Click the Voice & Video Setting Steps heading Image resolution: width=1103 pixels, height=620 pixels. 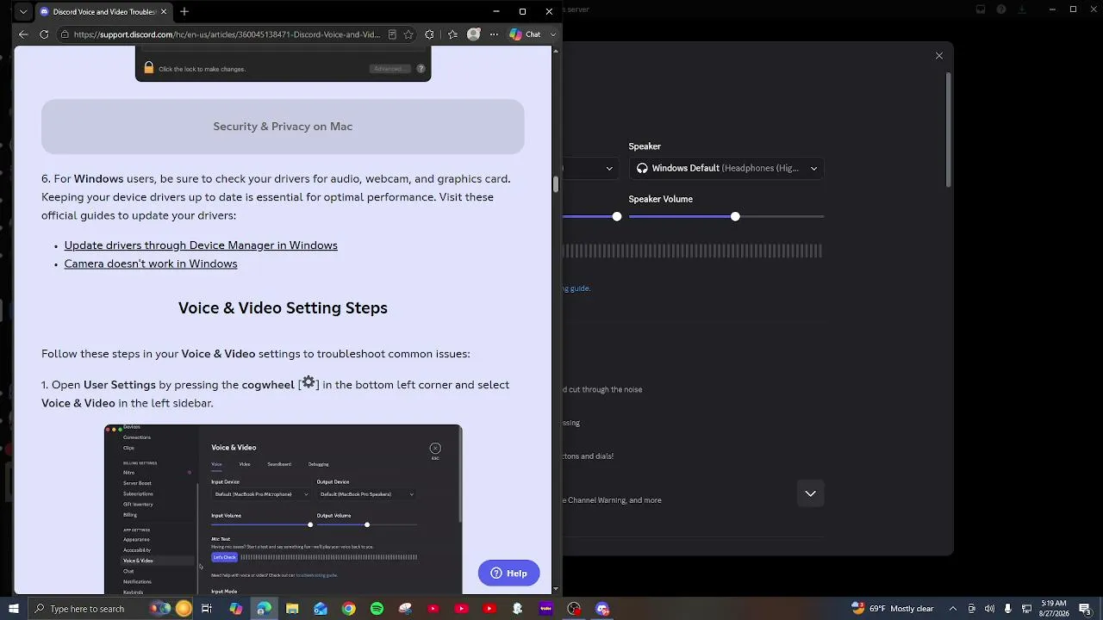pyautogui.click(x=283, y=308)
